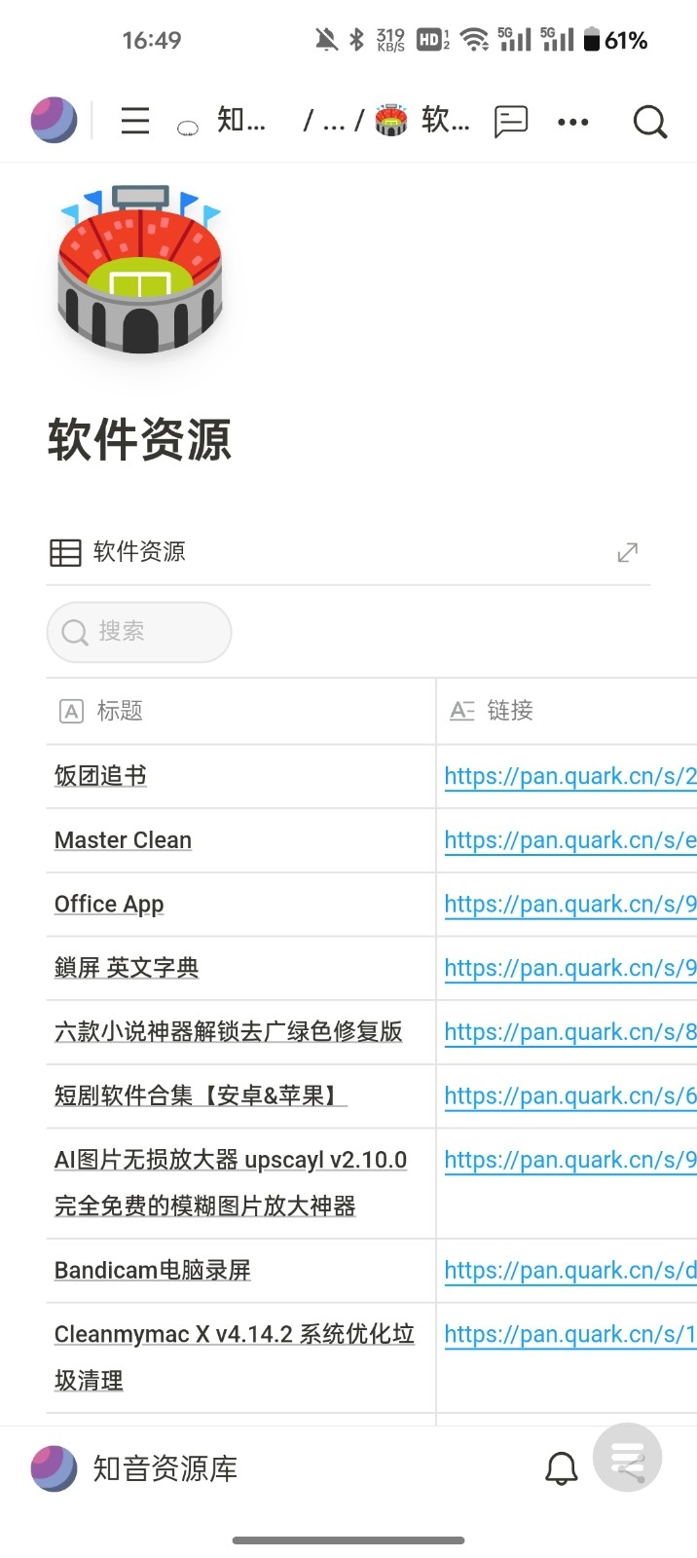This screenshot has width=697, height=1558.
Task: Expand the 软件资源 table to full page
Action: click(627, 553)
